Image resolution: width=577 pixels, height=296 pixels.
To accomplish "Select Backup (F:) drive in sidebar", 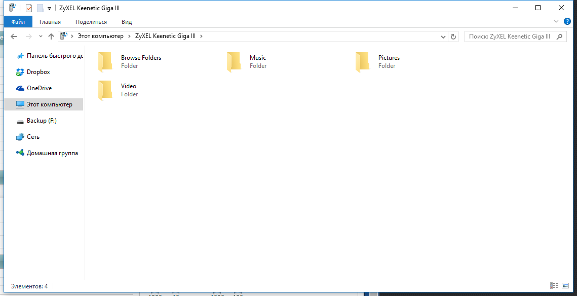I will (x=42, y=121).
